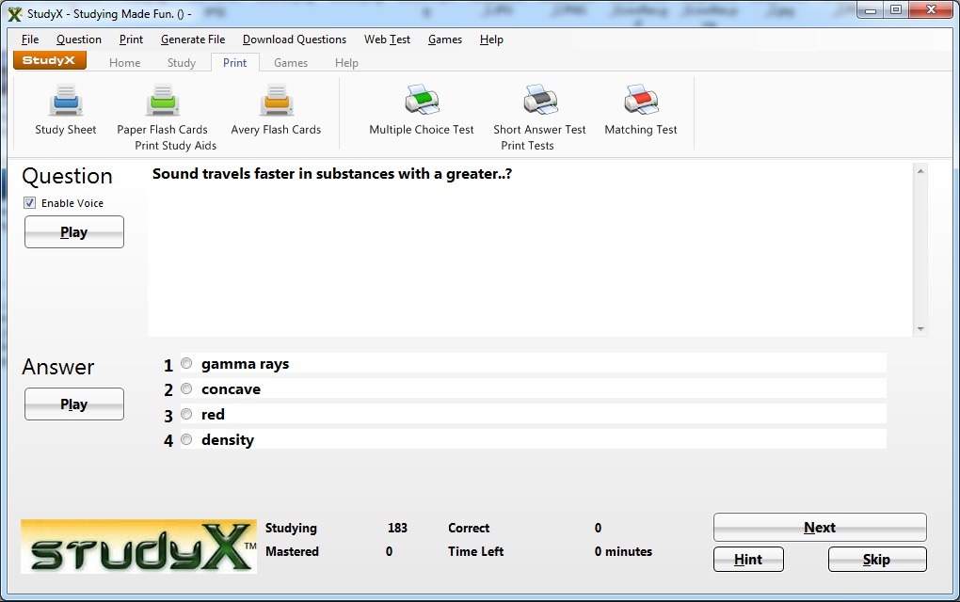
Task: Click the answer text 'gamma rays'
Action: click(x=245, y=364)
